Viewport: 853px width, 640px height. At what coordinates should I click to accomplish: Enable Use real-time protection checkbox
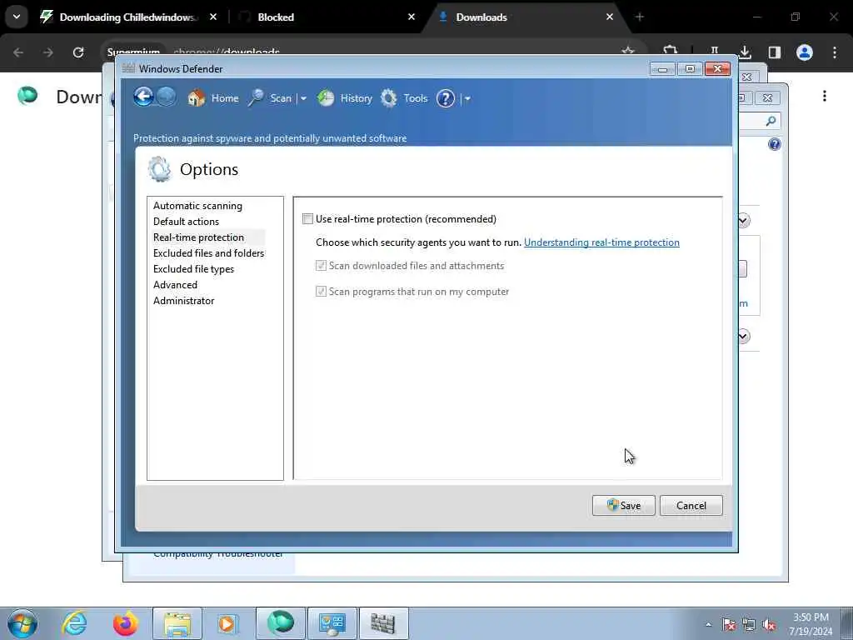click(308, 219)
